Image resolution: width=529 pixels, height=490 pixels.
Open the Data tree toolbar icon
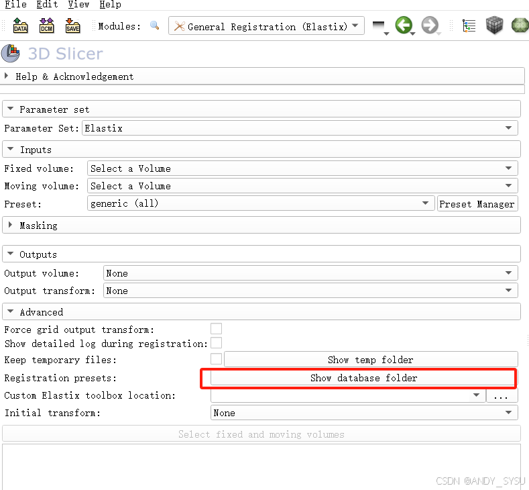469,26
